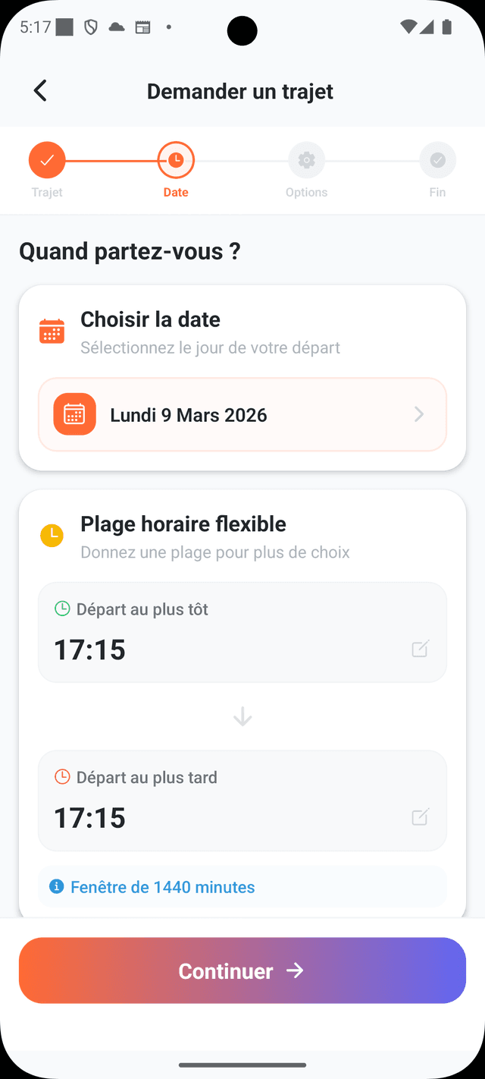This screenshot has width=485, height=1079.
Task: Click the Fin step icon
Action: (x=437, y=159)
